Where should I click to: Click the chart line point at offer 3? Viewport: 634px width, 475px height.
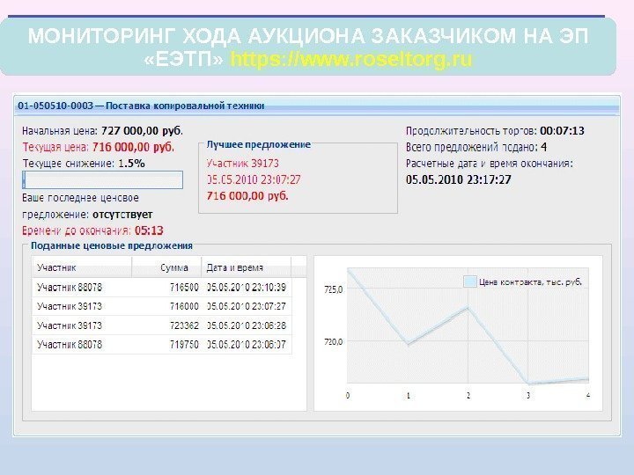(x=528, y=383)
